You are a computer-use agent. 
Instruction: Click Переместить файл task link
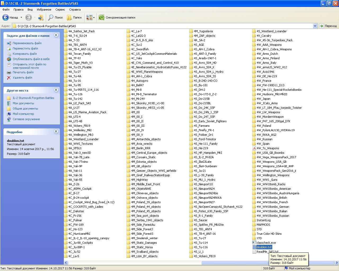[25, 48]
